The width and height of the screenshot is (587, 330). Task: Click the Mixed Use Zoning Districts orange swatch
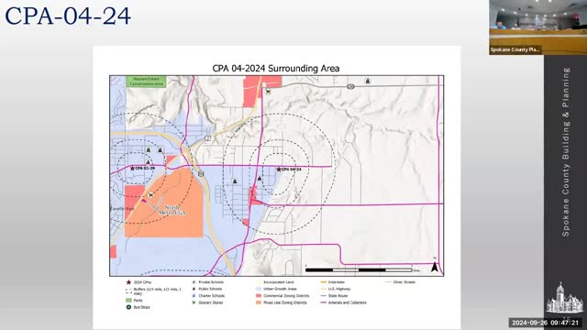[259, 302]
